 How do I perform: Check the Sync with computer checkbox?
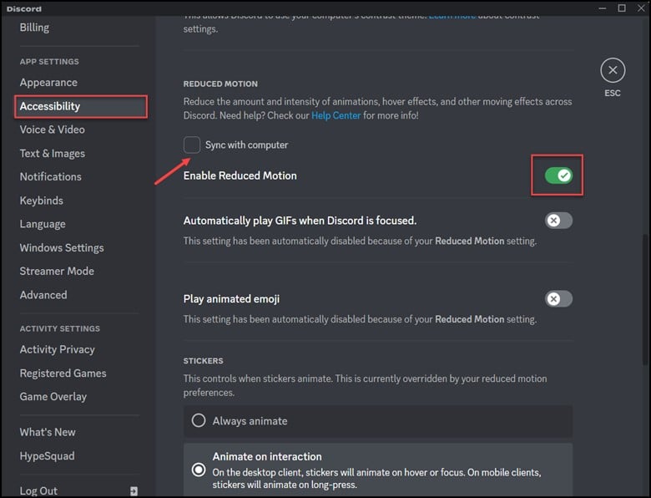click(192, 145)
